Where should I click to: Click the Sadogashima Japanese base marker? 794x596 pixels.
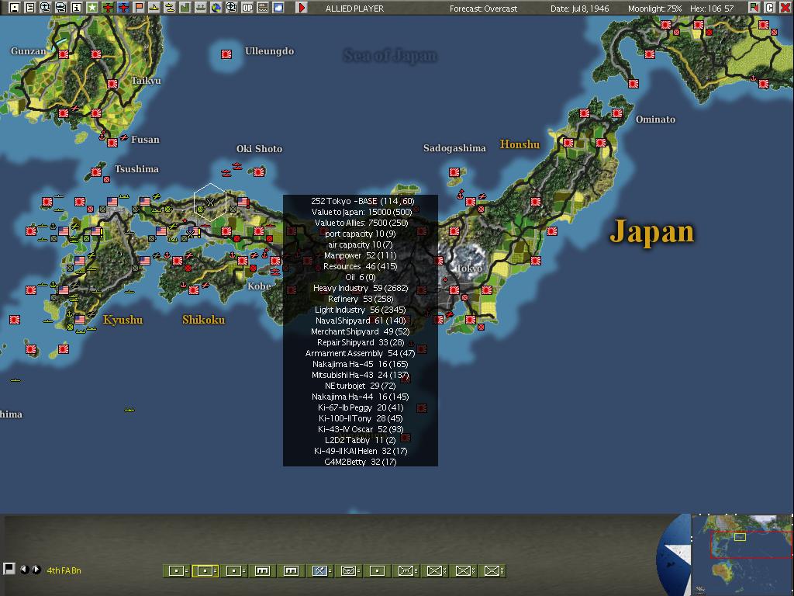(454, 172)
